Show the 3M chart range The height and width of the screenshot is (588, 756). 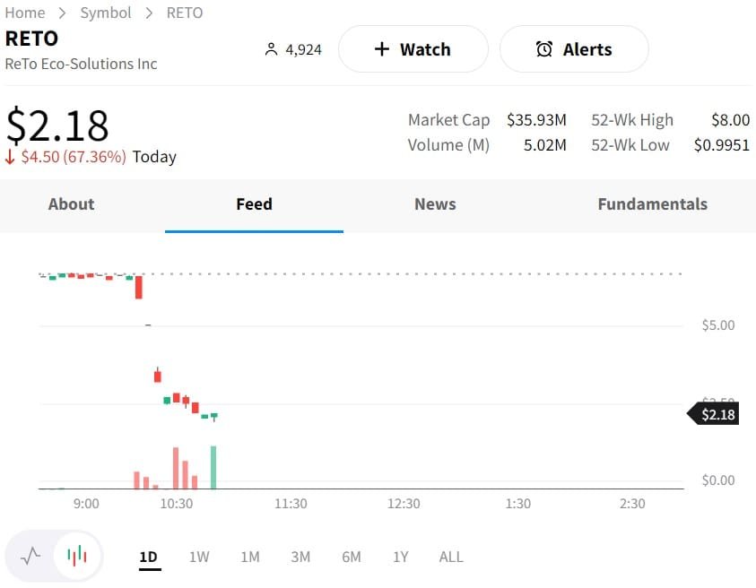(x=300, y=557)
